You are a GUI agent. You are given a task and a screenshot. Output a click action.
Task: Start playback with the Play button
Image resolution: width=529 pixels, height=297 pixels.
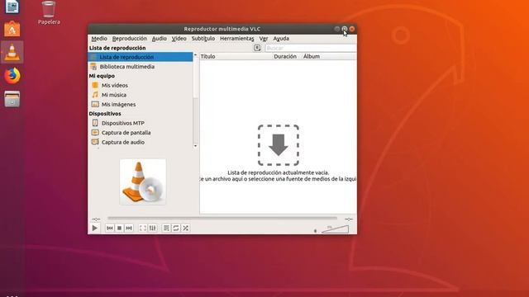pyautogui.click(x=95, y=228)
